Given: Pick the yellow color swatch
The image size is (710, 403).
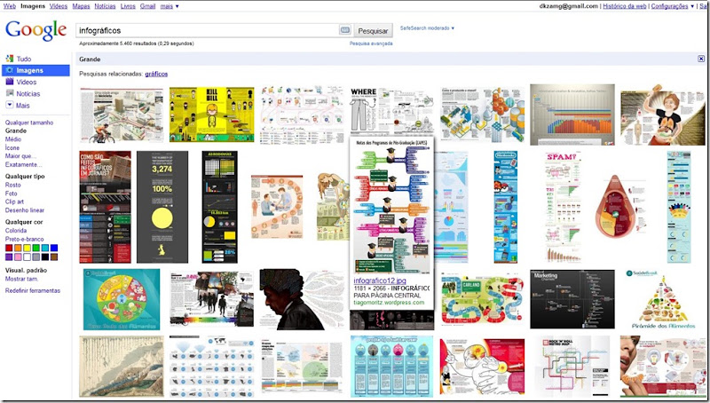Looking at the screenshot, I should (27, 248).
